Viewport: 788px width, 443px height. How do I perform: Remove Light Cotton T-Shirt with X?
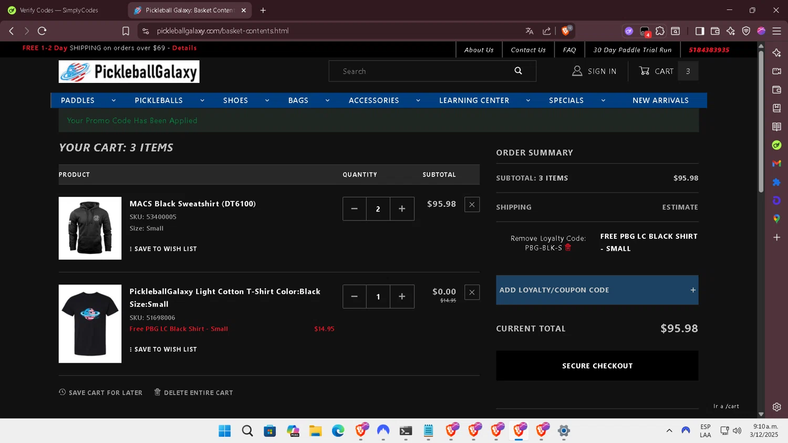(472, 292)
